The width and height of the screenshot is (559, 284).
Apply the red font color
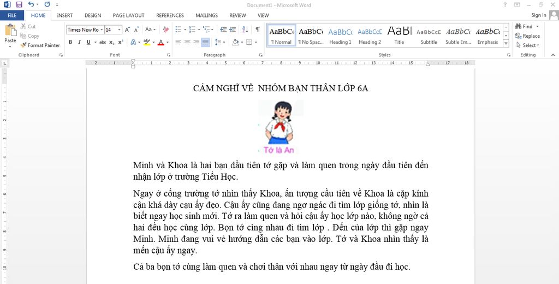click(x=160, y=42)
